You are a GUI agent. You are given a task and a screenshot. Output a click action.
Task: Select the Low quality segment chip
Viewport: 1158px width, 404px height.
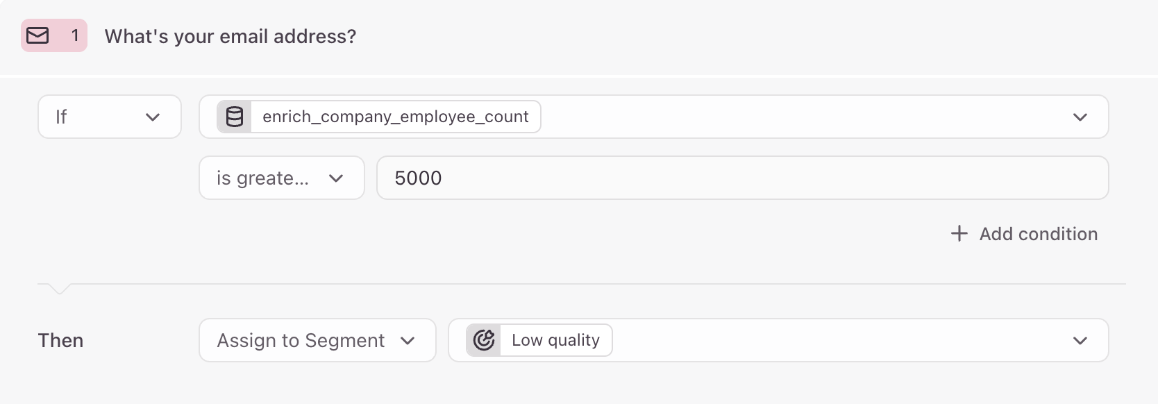tap(539, 340)
